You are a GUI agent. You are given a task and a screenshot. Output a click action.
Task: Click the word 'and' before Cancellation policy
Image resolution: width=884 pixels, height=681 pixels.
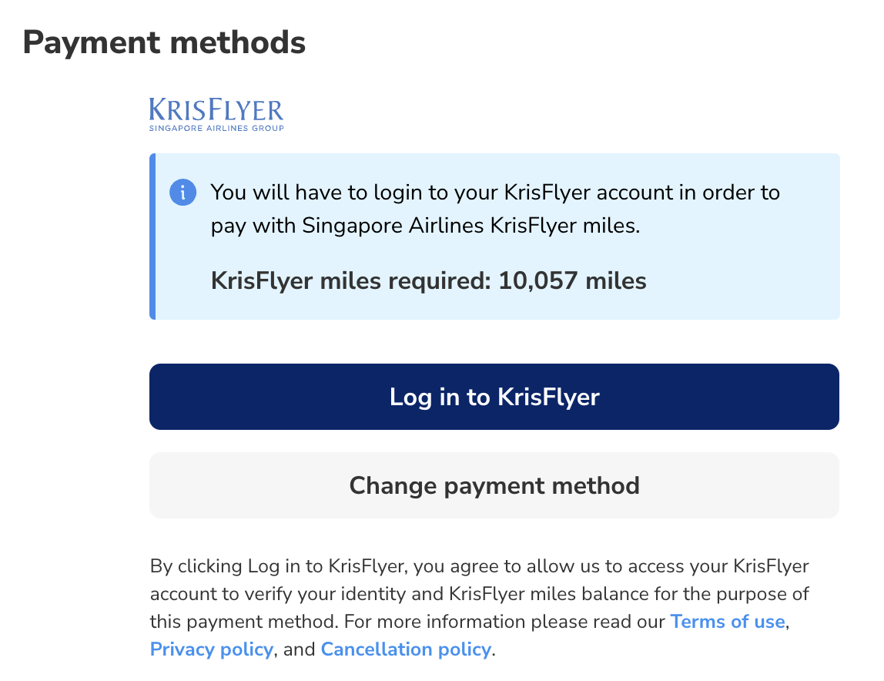tap(300, 649)
